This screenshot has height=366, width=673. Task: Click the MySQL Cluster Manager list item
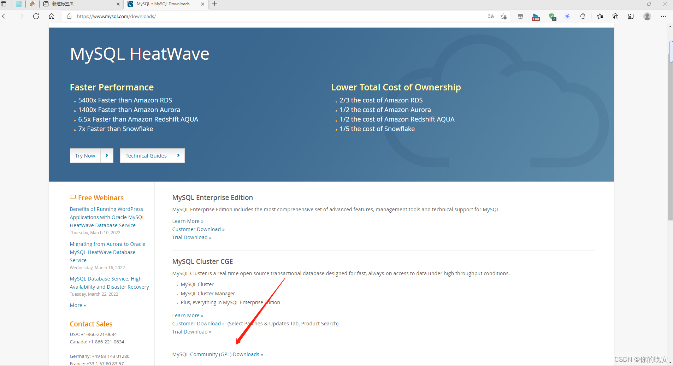click(208, 294)
